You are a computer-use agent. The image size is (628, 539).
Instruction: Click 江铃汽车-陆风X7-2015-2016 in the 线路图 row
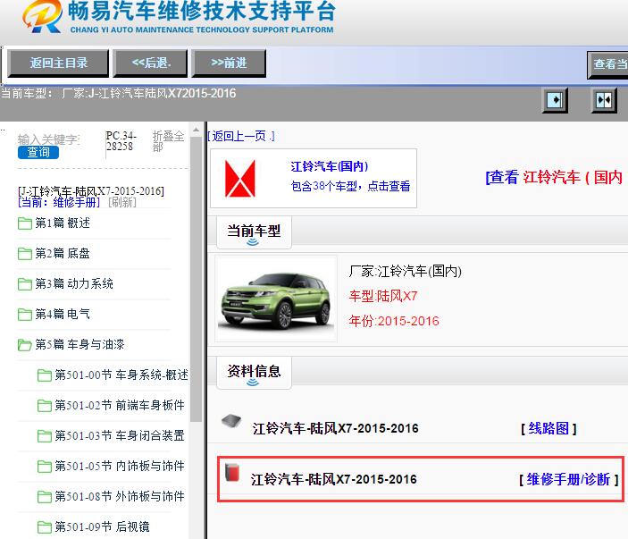[x=335, y=428]
